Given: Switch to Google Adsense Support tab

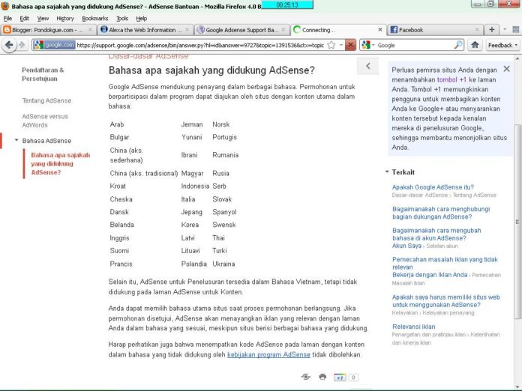Looking at the screenshot, I should tap(241, 30).
